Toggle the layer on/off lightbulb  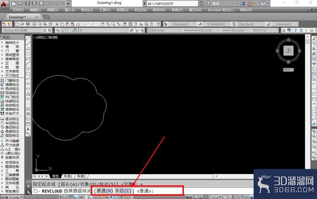(x=63, y=30)
